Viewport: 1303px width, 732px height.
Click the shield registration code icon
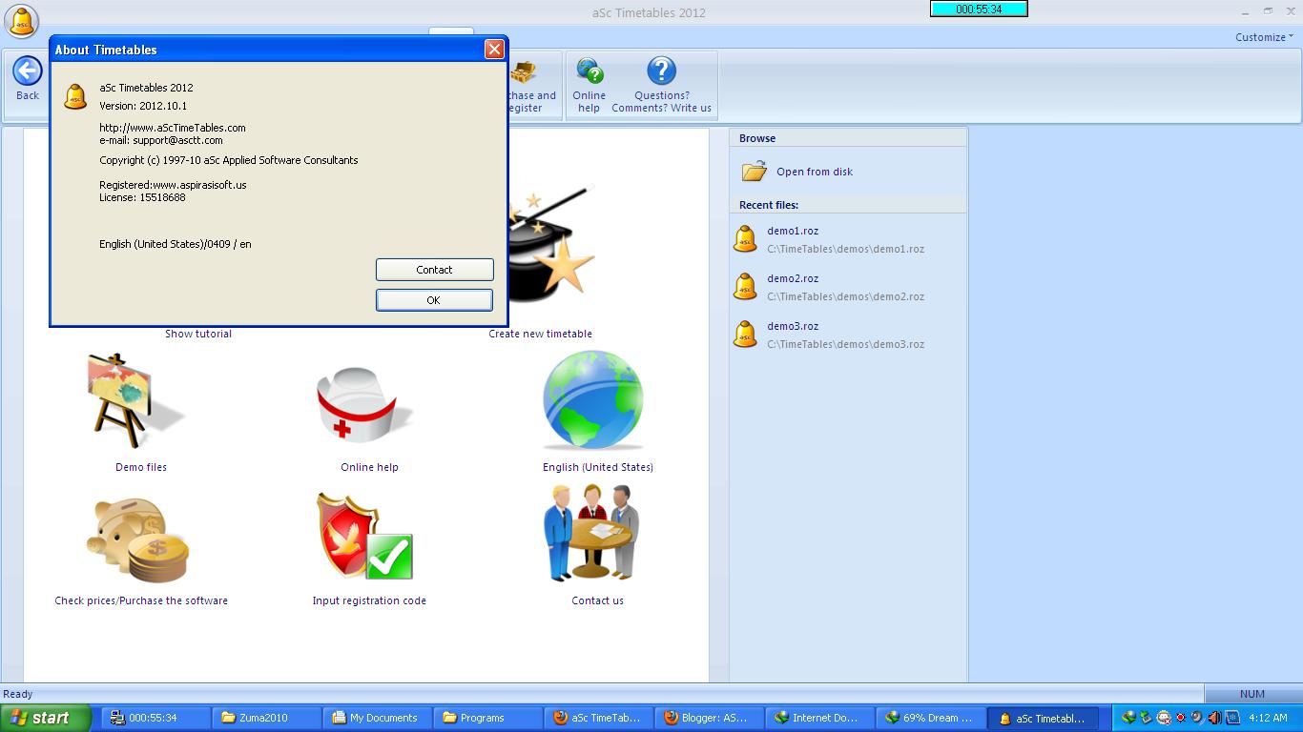coord(366,537)
